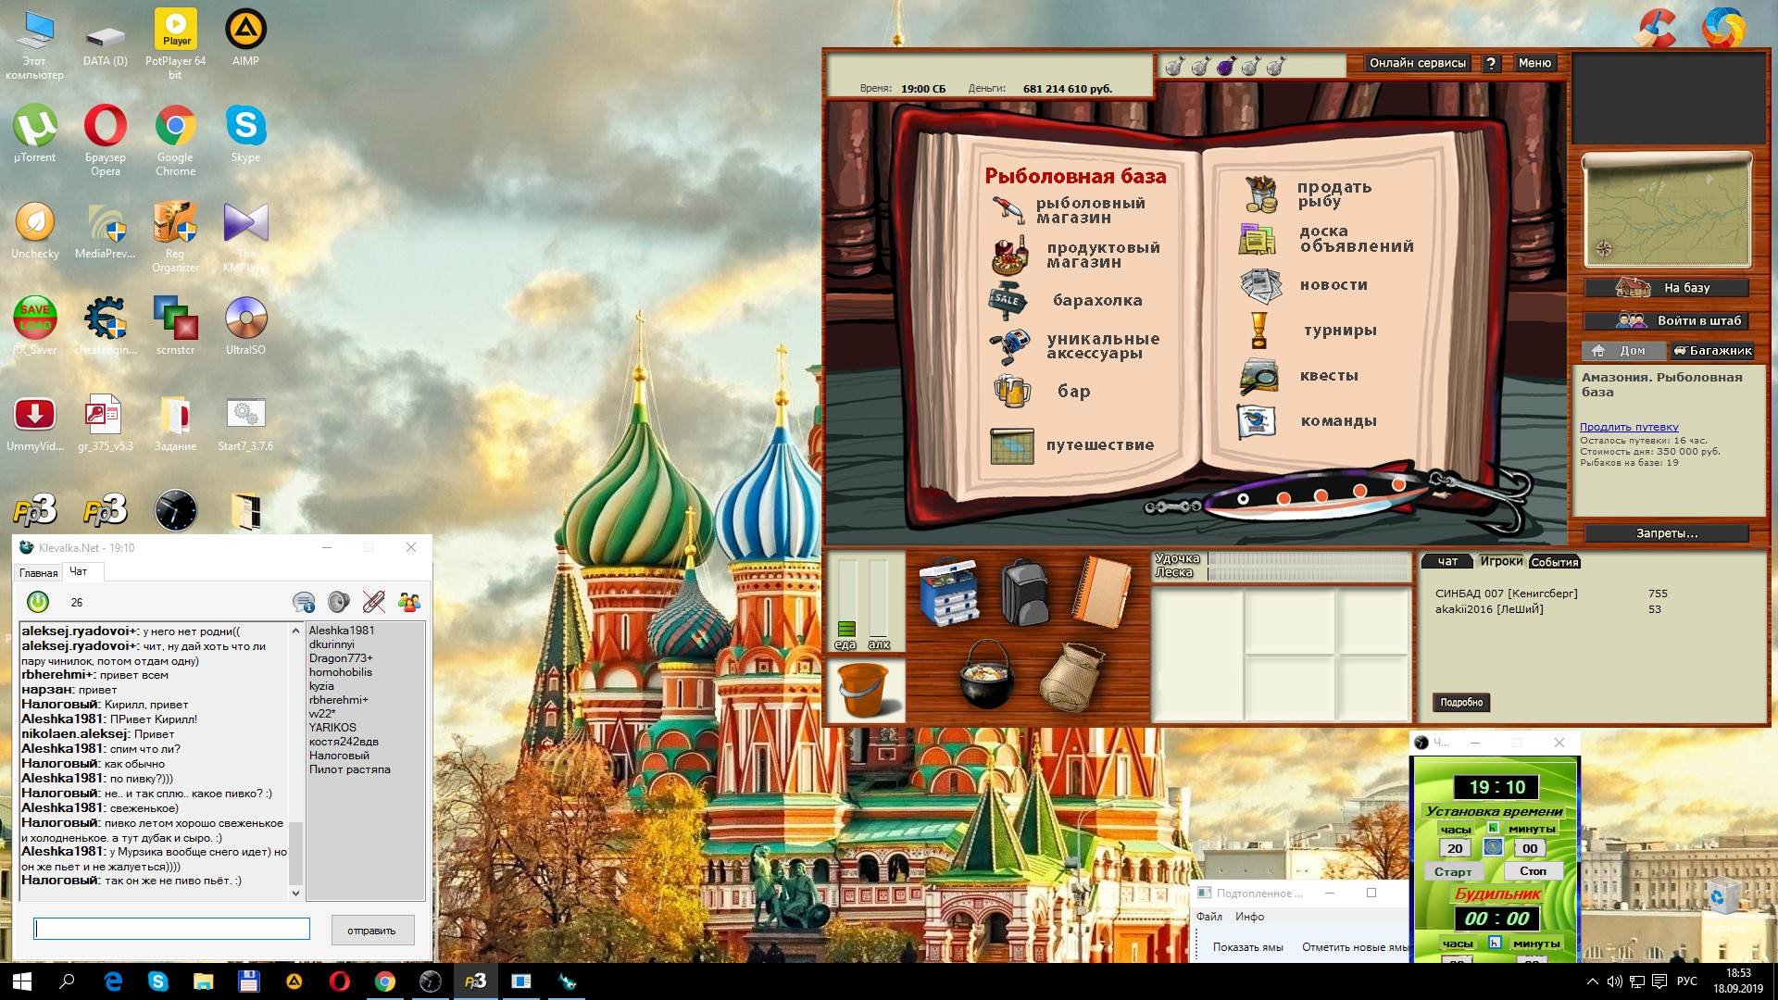The image size is (1778, 1000).
Task: Click the часы value field showing 20
Action: pos(1455,848)
